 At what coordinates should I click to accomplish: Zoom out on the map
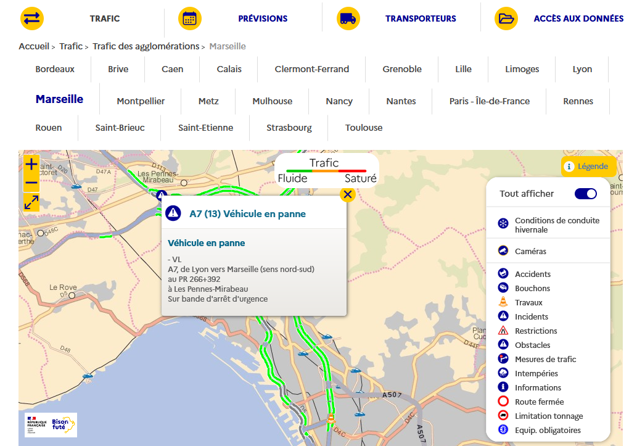(x=31, y=183)
